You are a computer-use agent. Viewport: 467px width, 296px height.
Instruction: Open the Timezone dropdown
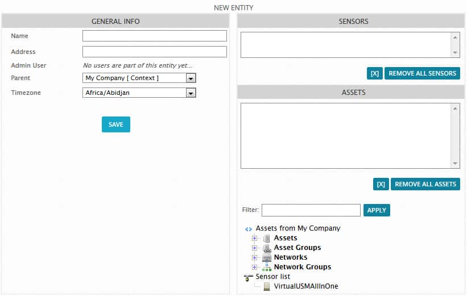click(139, 93)
